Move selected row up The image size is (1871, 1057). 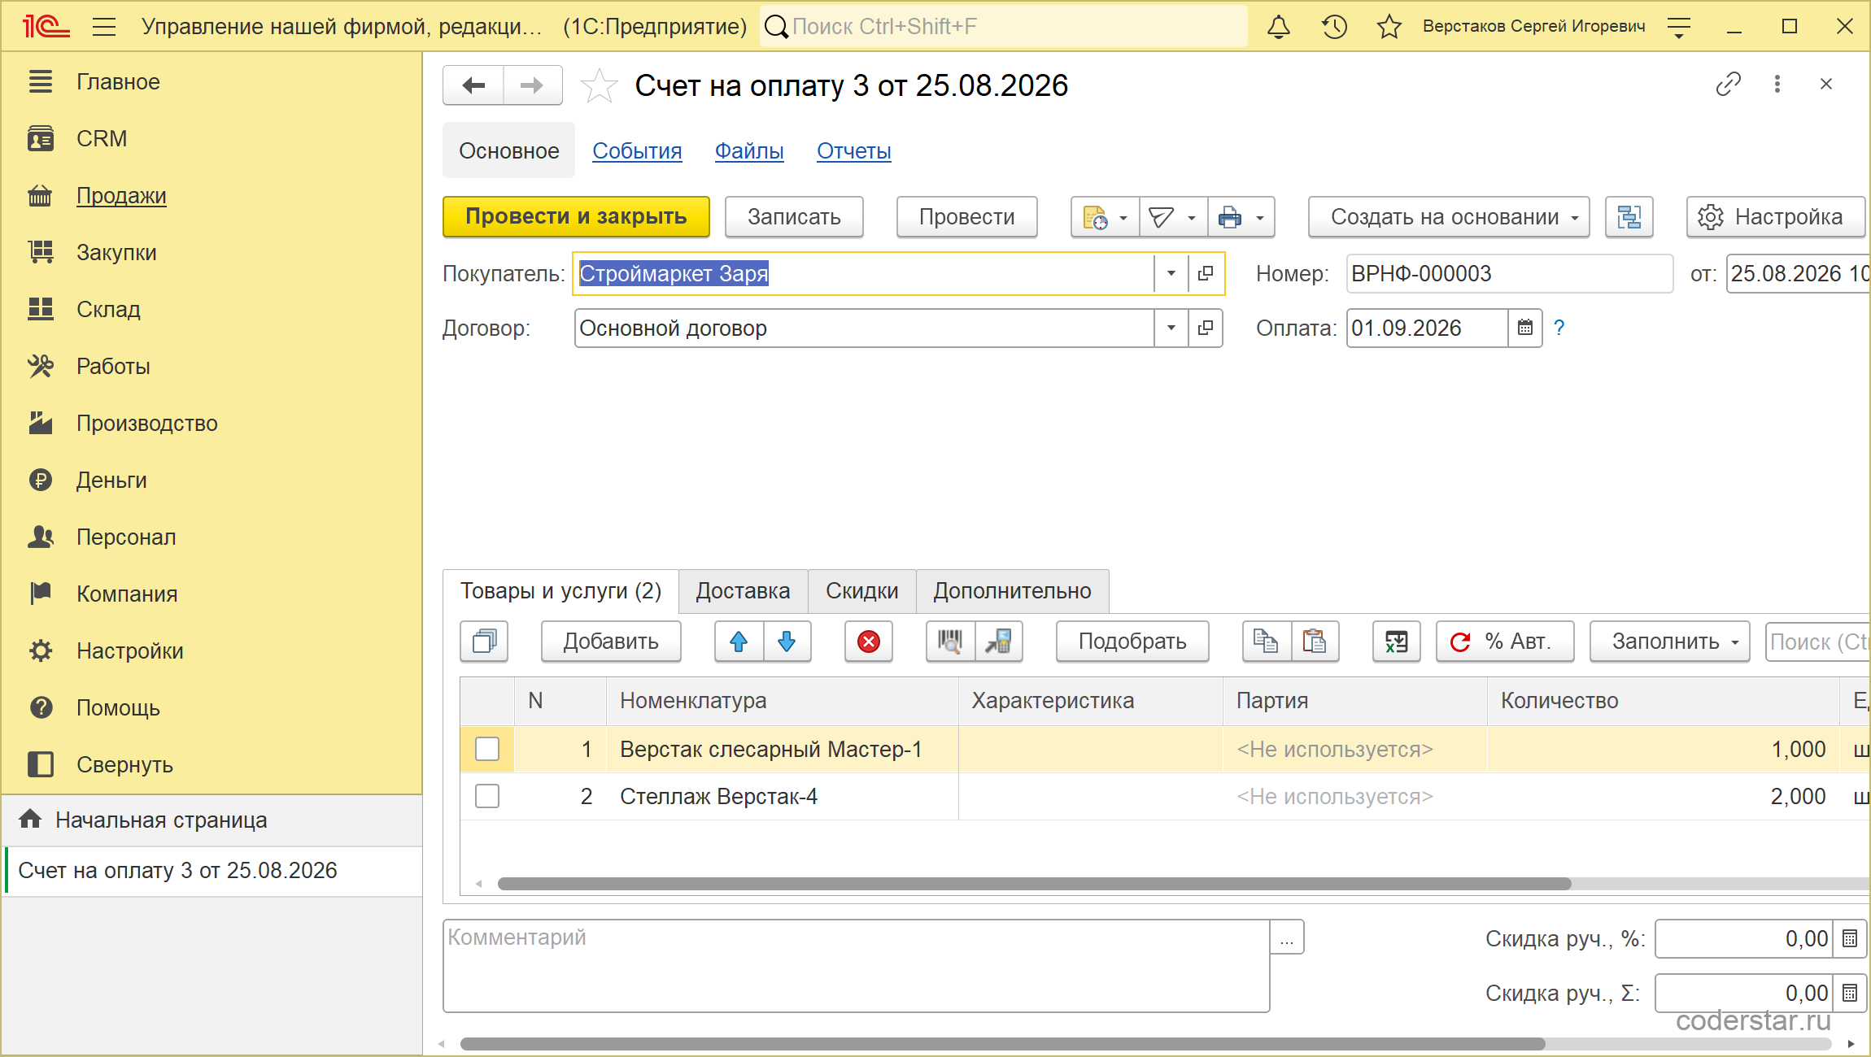pyautogui.click(x=739, y=642)
